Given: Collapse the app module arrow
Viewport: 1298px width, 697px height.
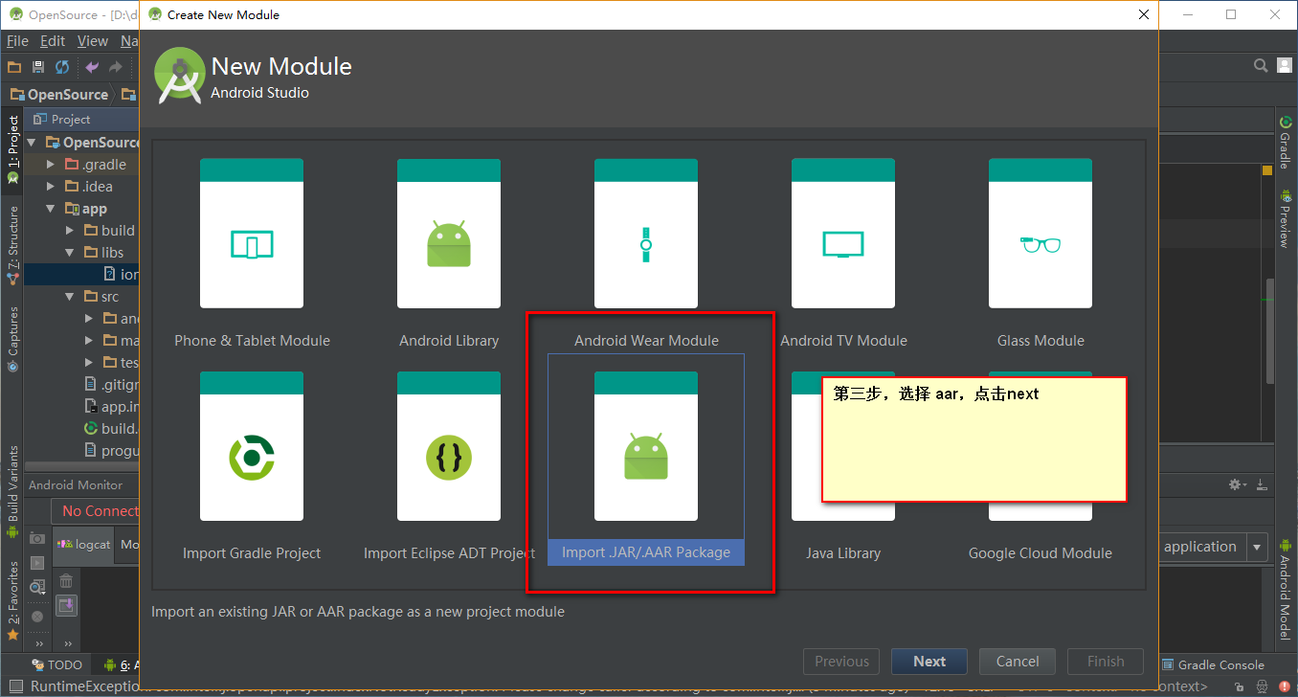Looking at the screenshot, I should click(52, 209).
